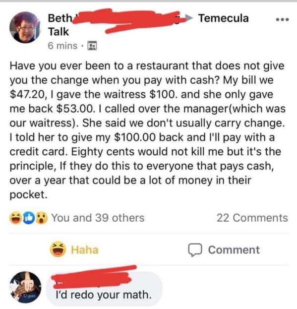Screen dimensions: 297x309
Task: Click the word Talk under the author name
Action: point(59,32)
